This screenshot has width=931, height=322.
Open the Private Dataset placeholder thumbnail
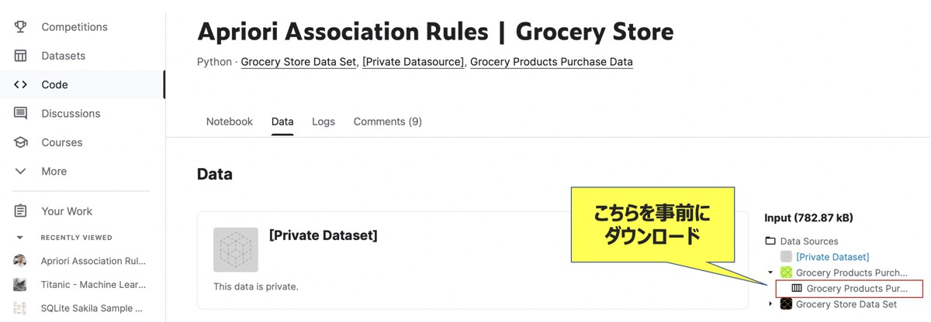236,250
